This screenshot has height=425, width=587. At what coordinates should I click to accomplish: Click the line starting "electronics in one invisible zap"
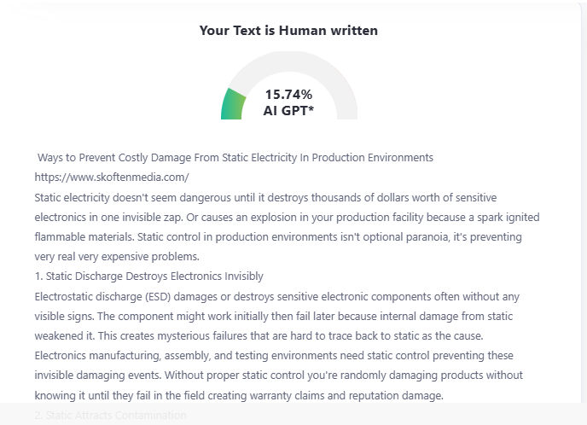point(287,217)
